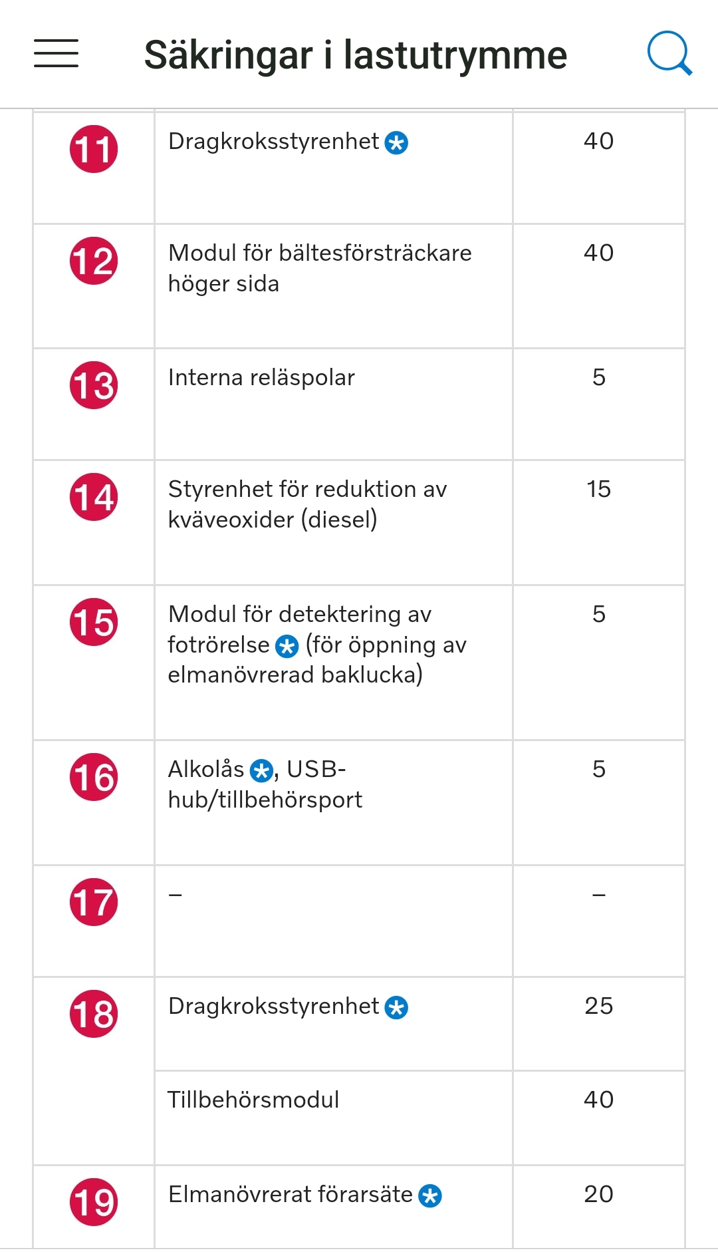Select the red fuse number 17 badge

(94, 902)
